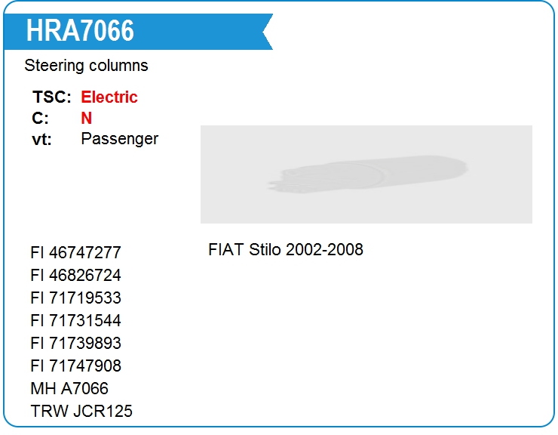This screenshot has width=558, height=435.
Task: Select reference number FI 71719533
Action: pos(76,298)
